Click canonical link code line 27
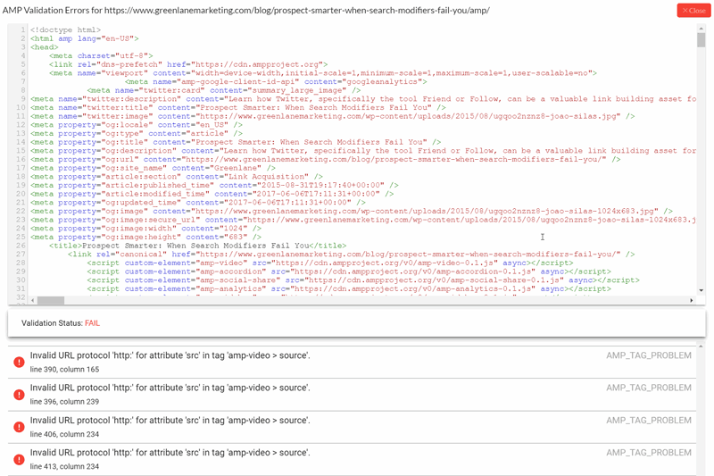The width and height of the screenshot is (714, 476). 351,255
